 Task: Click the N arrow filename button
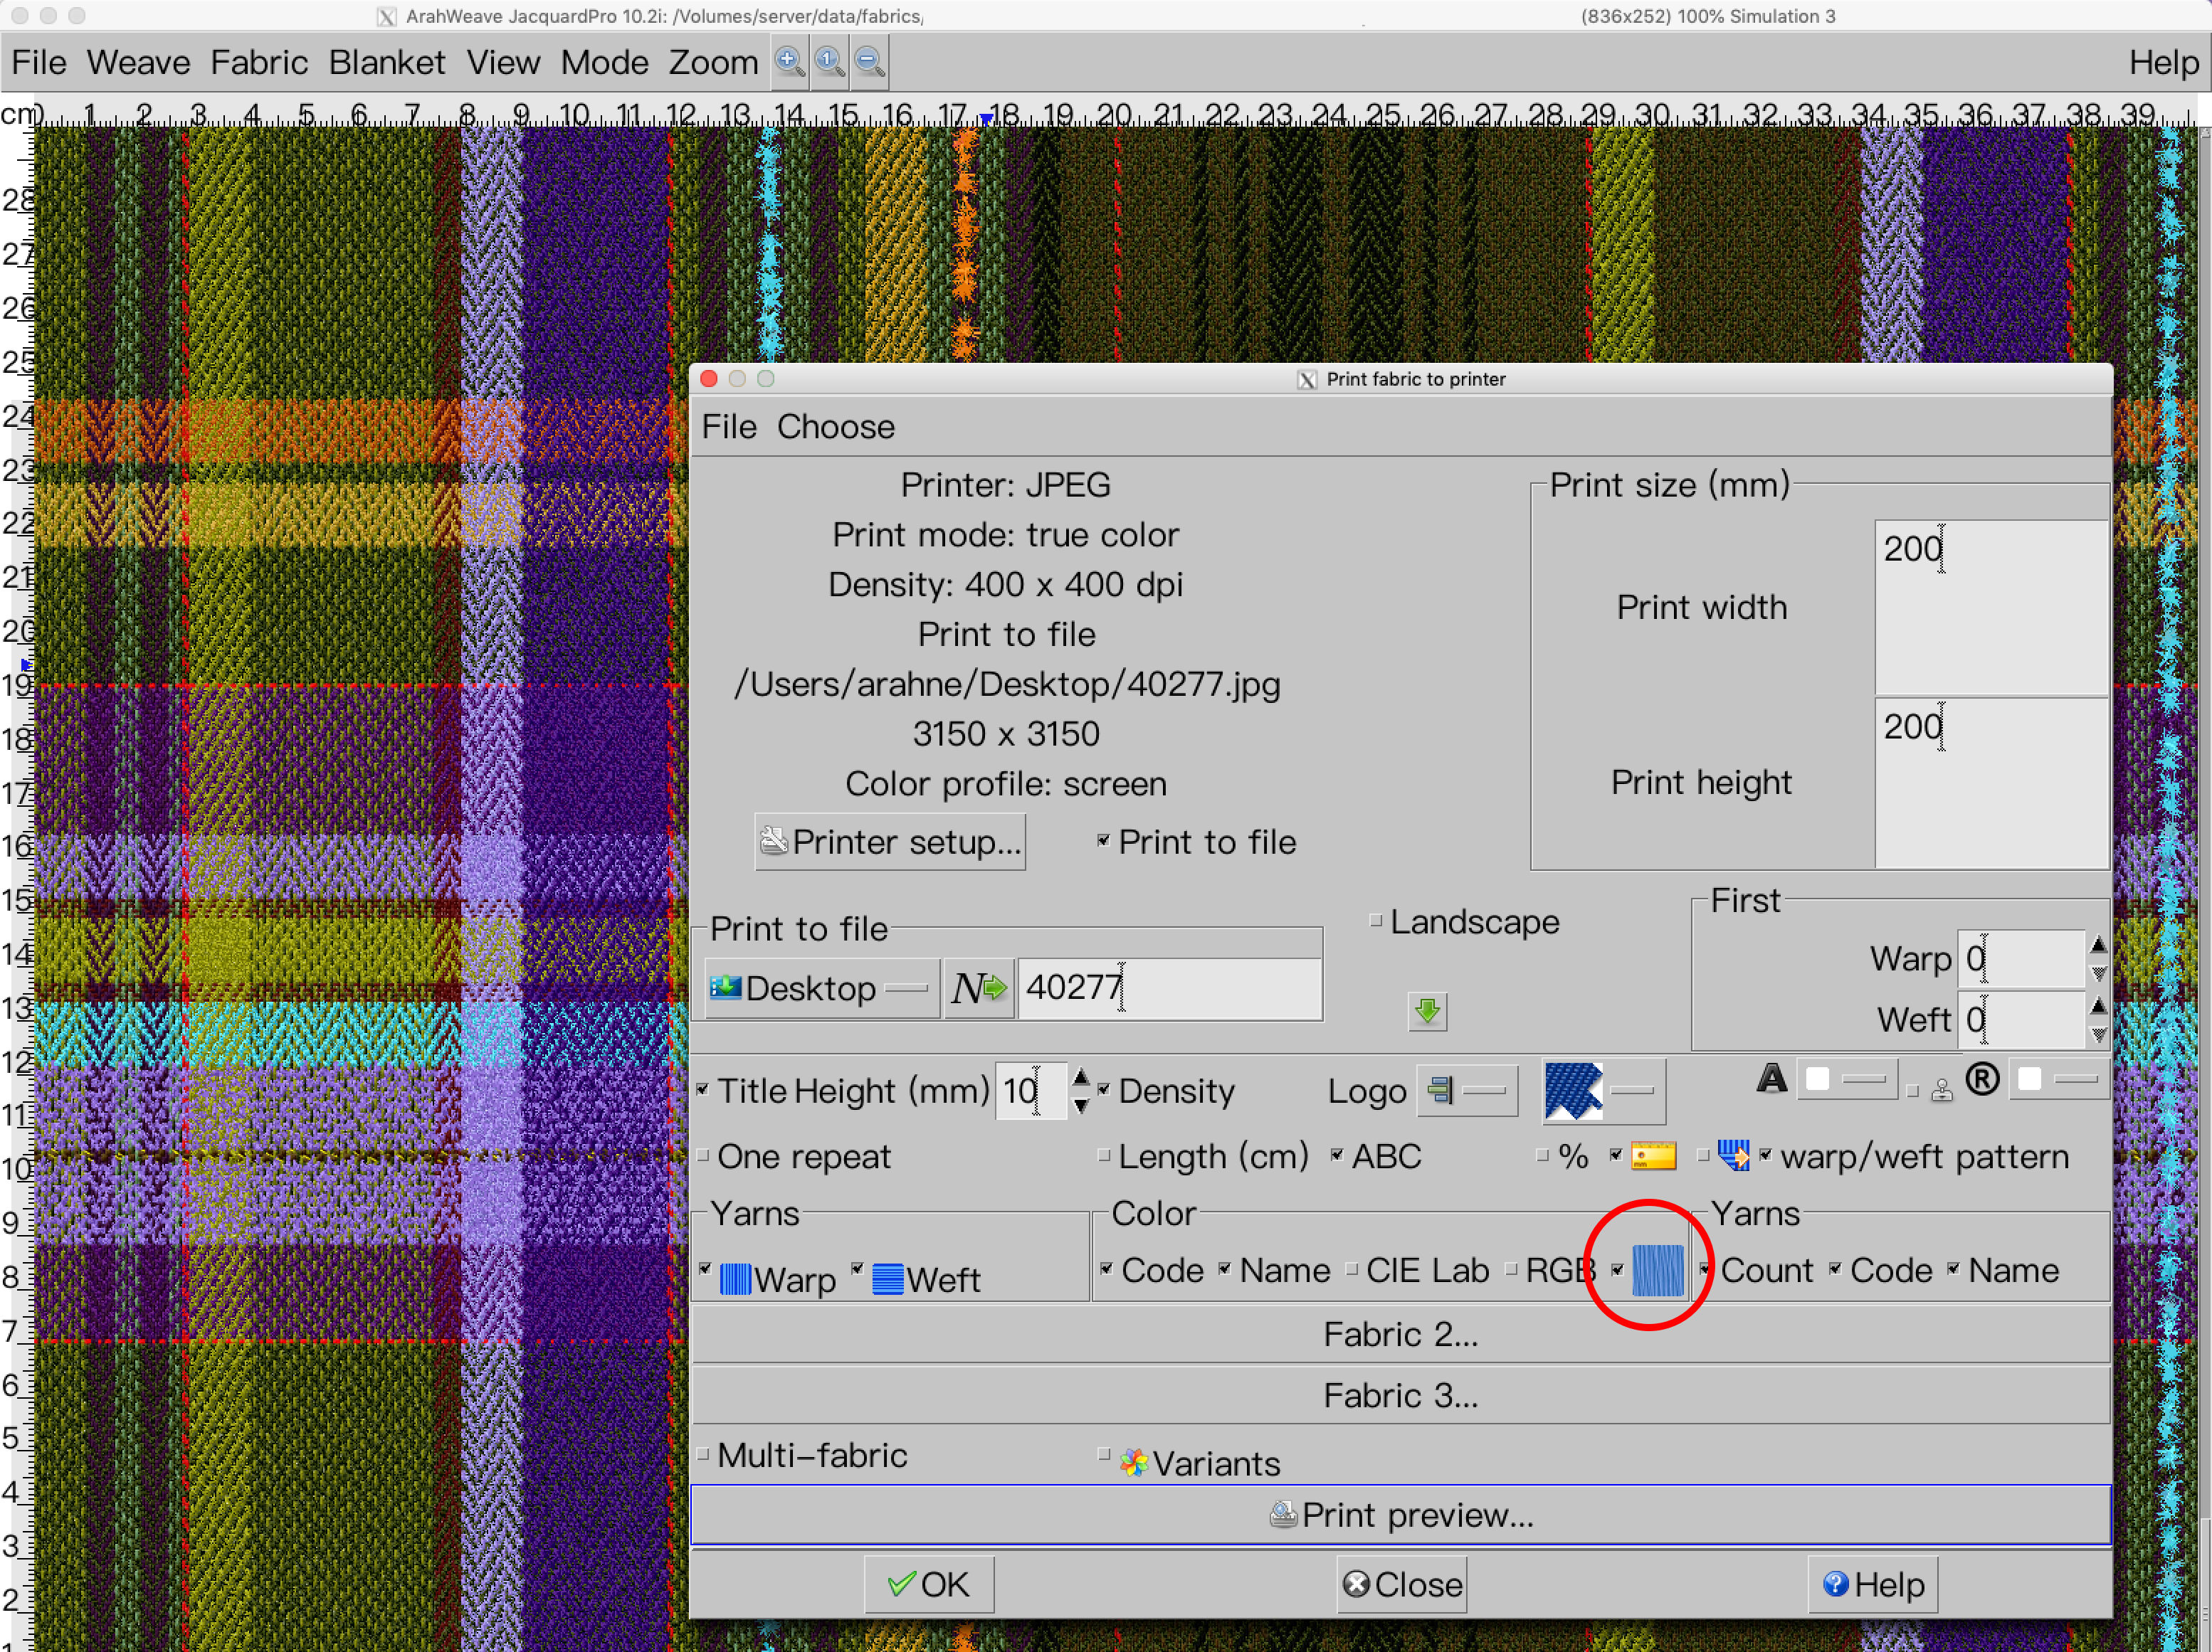978,988
